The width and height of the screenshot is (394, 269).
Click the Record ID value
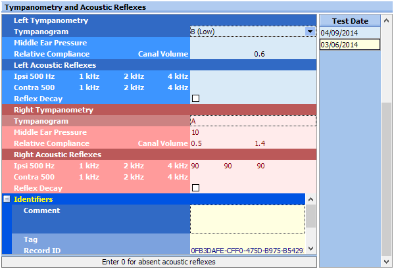tap(247, 251)
